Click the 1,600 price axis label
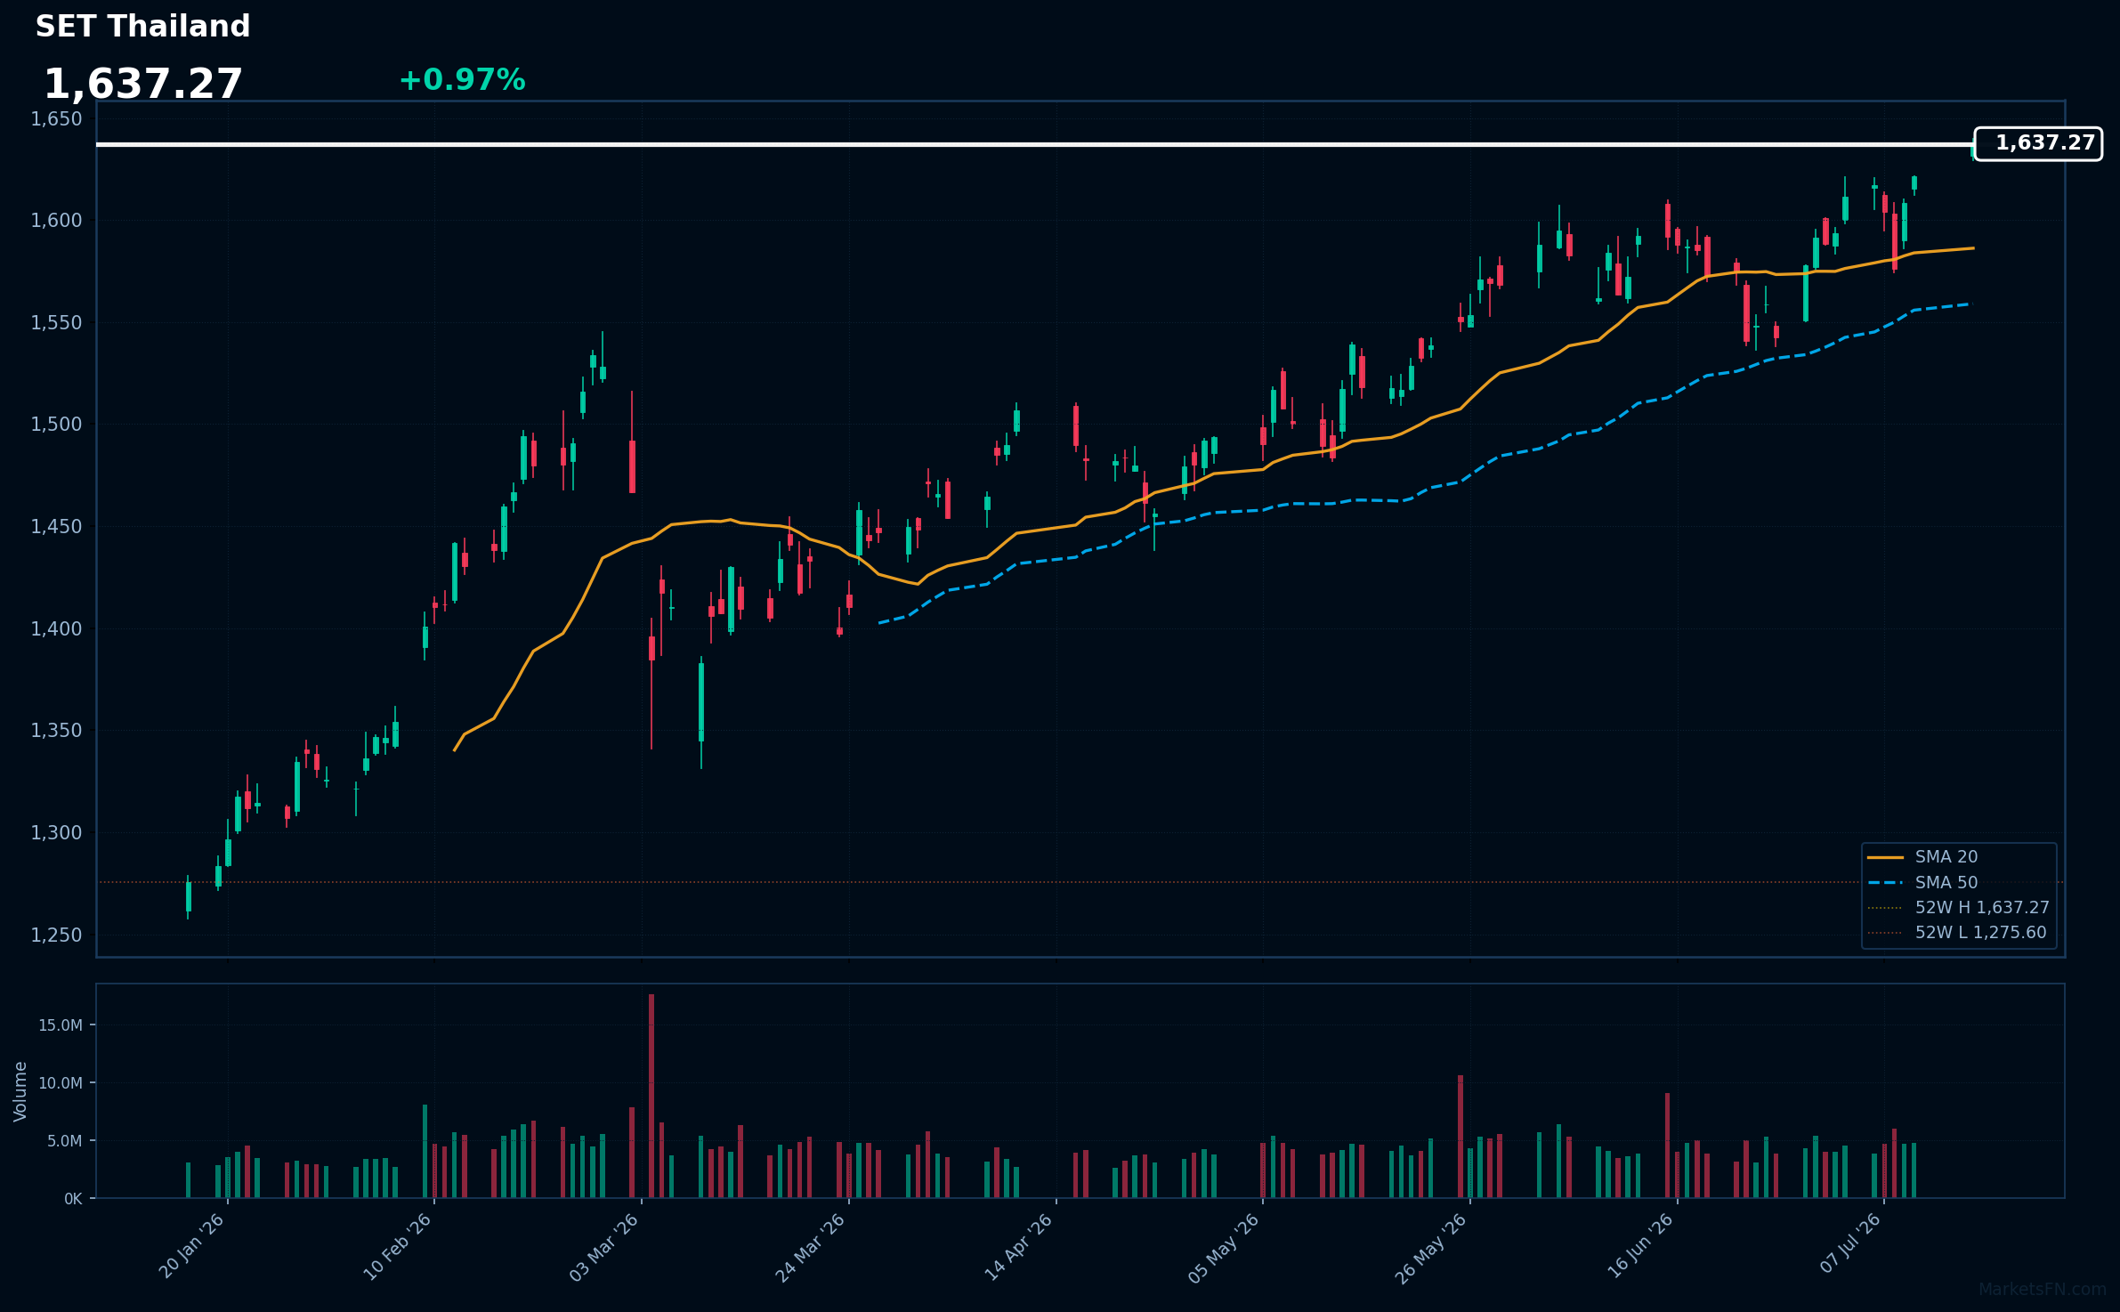This screenshot has width=2120, height=1312. [x=56, y=221]
